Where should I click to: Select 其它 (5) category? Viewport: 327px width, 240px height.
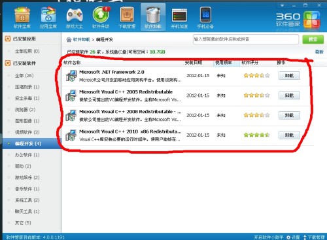coord(23,223)
